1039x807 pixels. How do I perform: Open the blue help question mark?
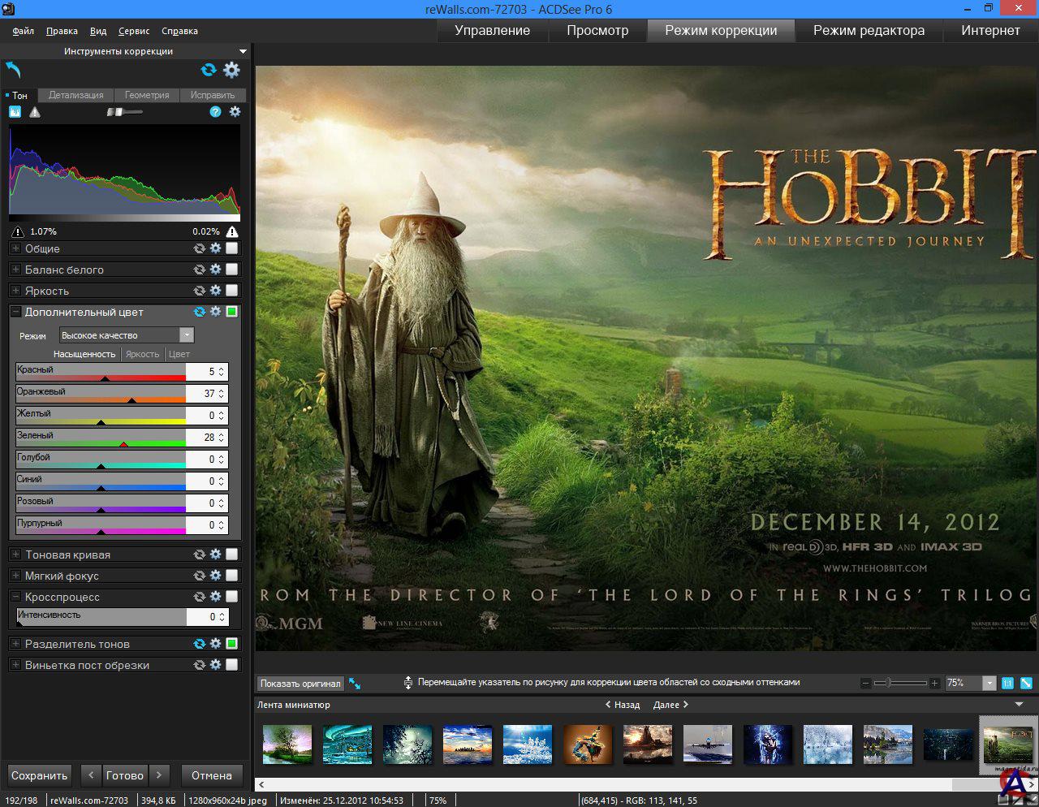(215, 112)
